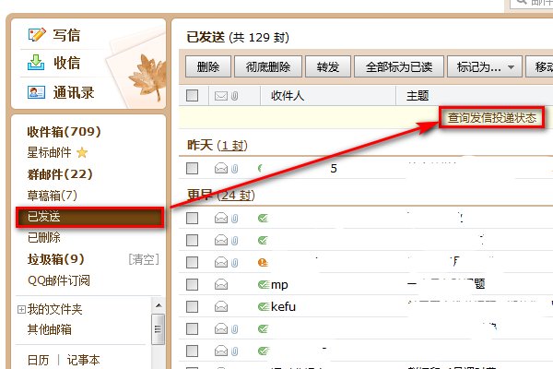Open the 群邮件(22) folder

[60, 174]
